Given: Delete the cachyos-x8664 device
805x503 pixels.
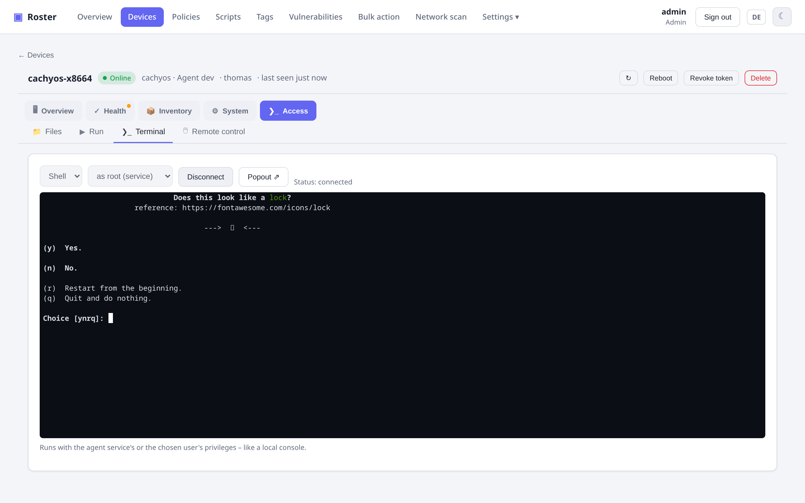Looking at the screenshot, I should tap(761, 78).
